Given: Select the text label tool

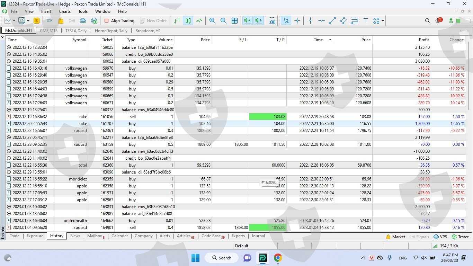Looking at the screenshot, I should pyautogui.click(x=366, y=21).
